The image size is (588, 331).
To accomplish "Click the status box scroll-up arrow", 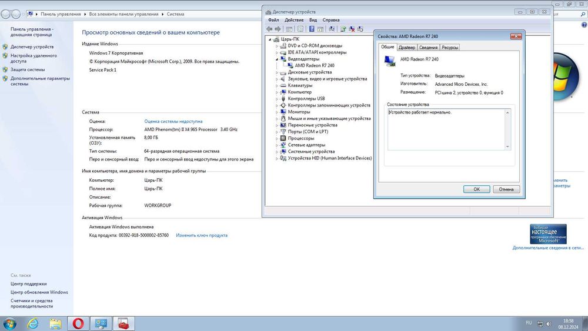I will (508, 112).
